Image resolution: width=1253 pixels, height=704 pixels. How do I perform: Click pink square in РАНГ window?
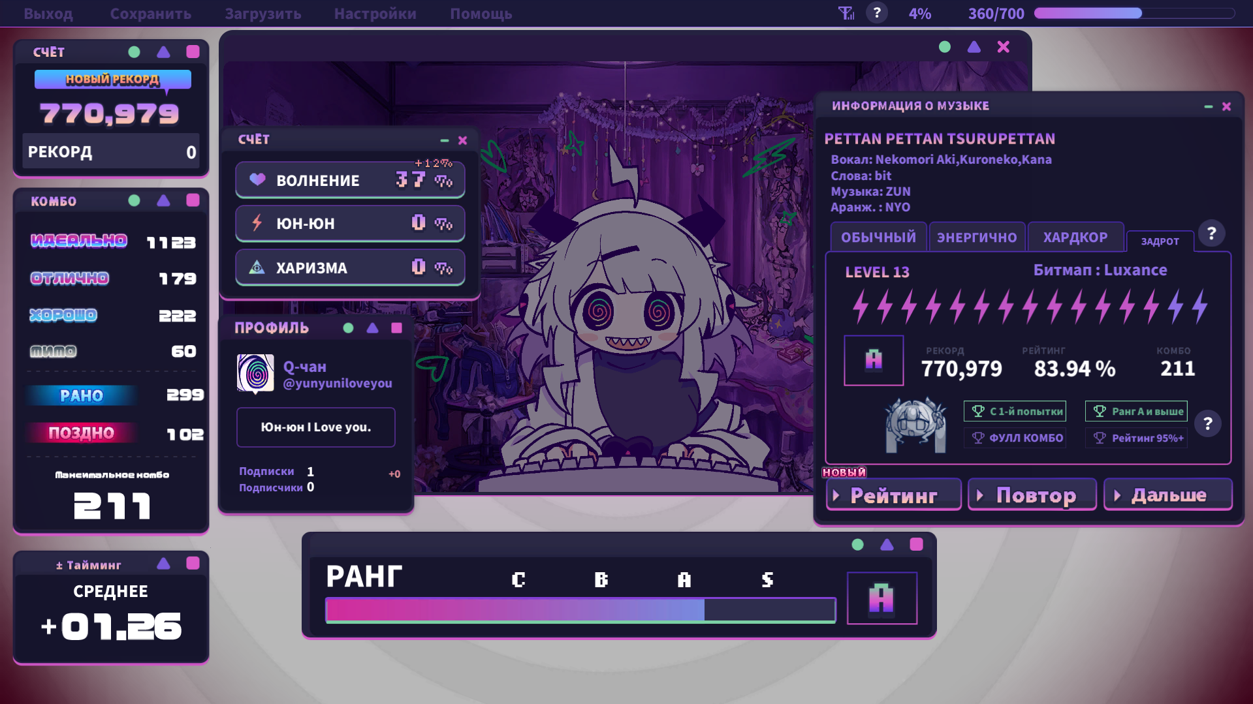[916, 544]
